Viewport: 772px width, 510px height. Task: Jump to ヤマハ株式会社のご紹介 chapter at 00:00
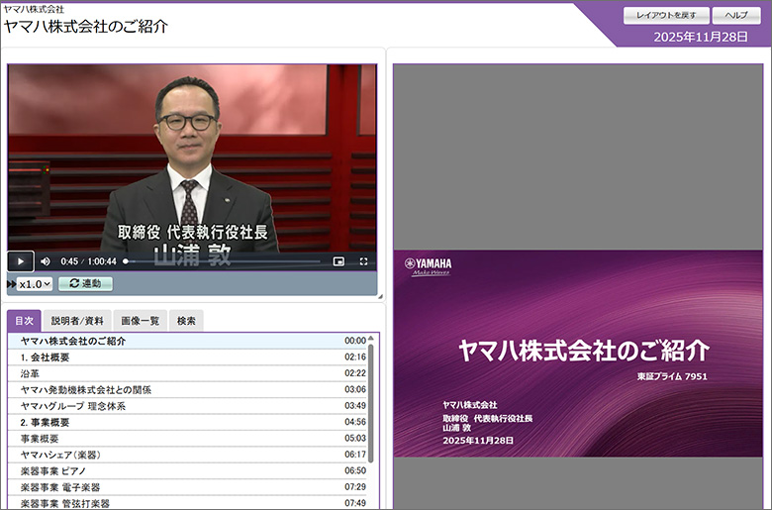(187, 341)
